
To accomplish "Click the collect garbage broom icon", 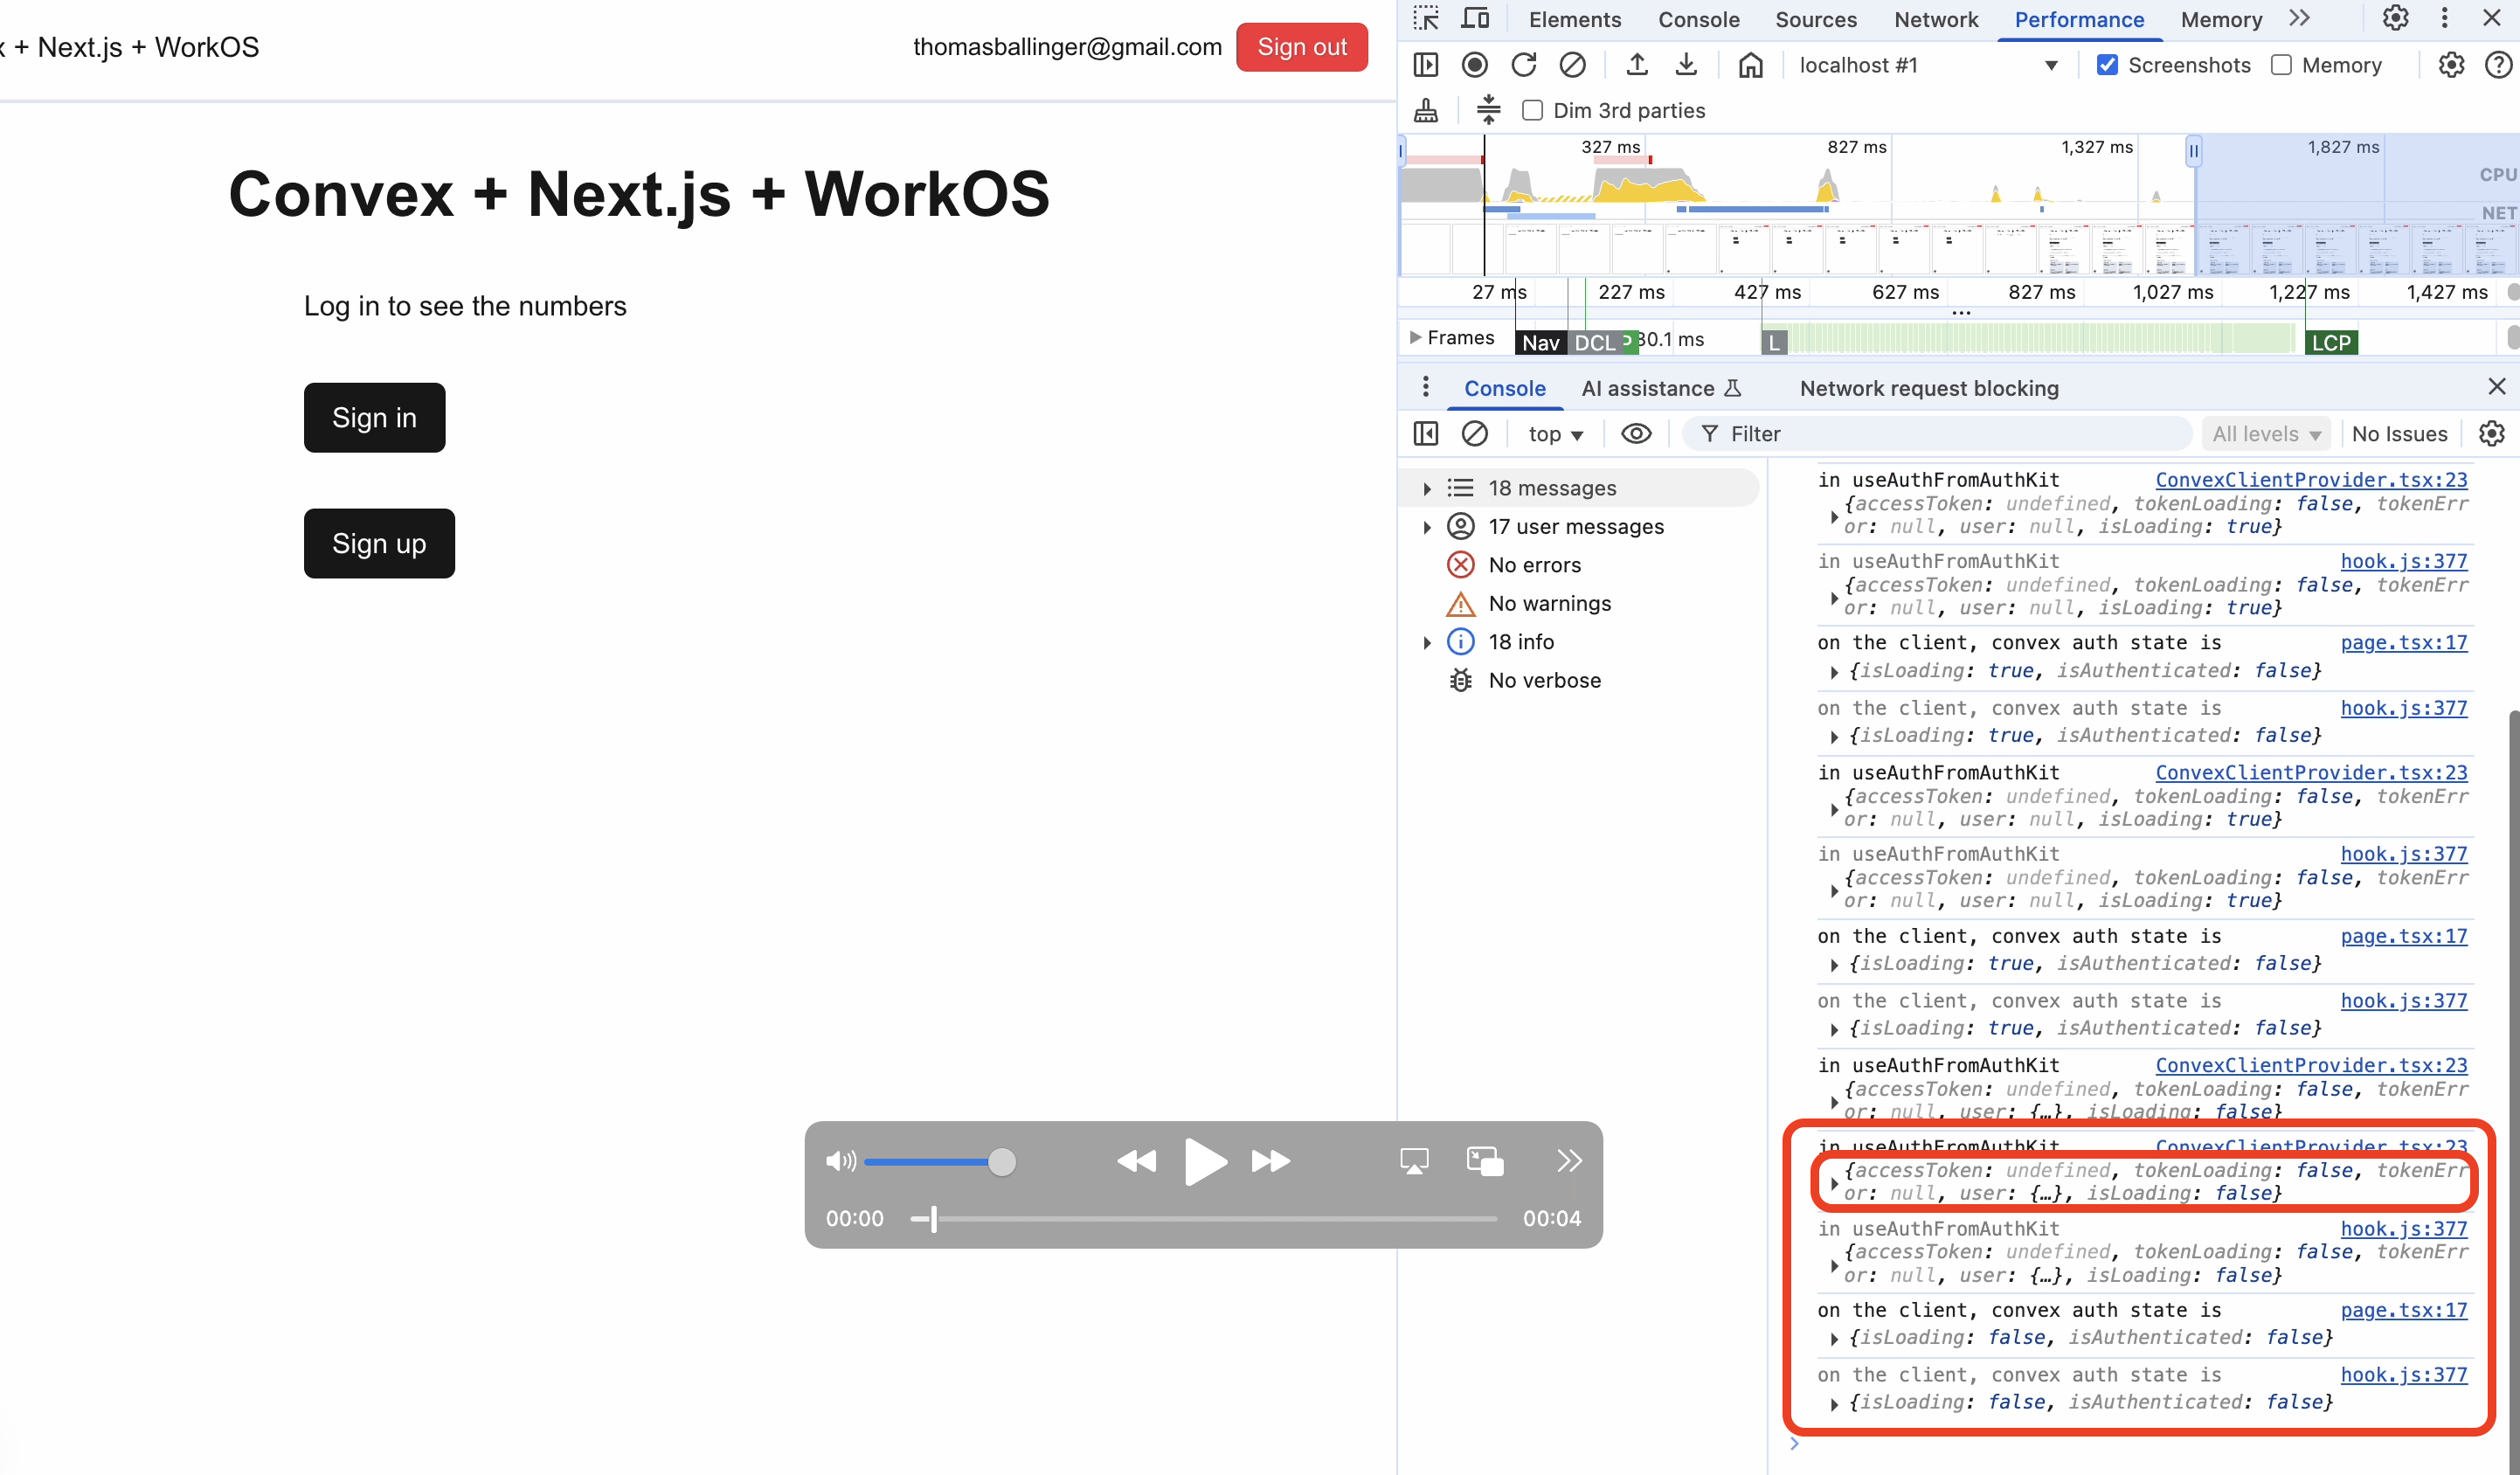I will coord(1426,110).
